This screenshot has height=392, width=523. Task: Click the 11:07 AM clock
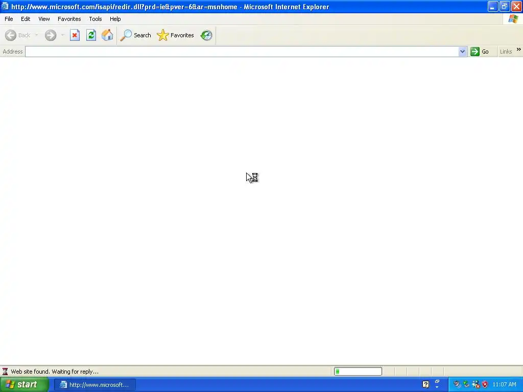[x=504, y=385]
